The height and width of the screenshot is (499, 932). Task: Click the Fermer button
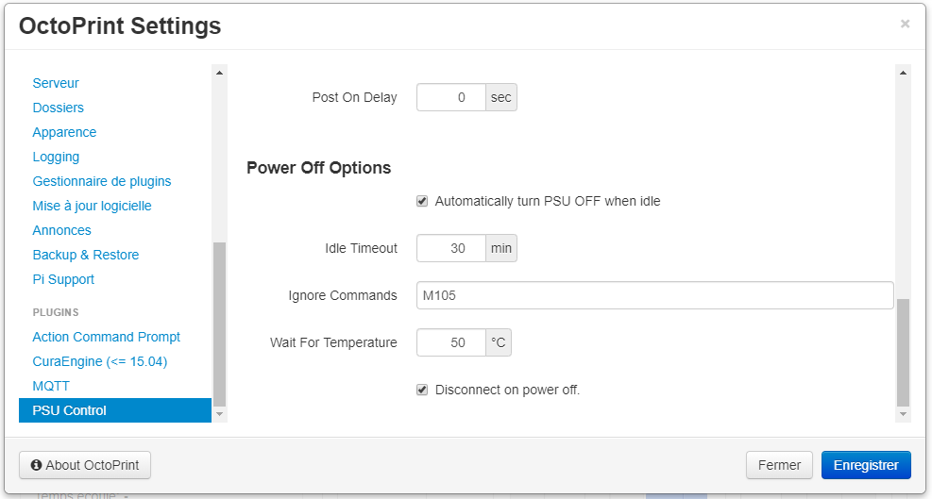[779, 465]
